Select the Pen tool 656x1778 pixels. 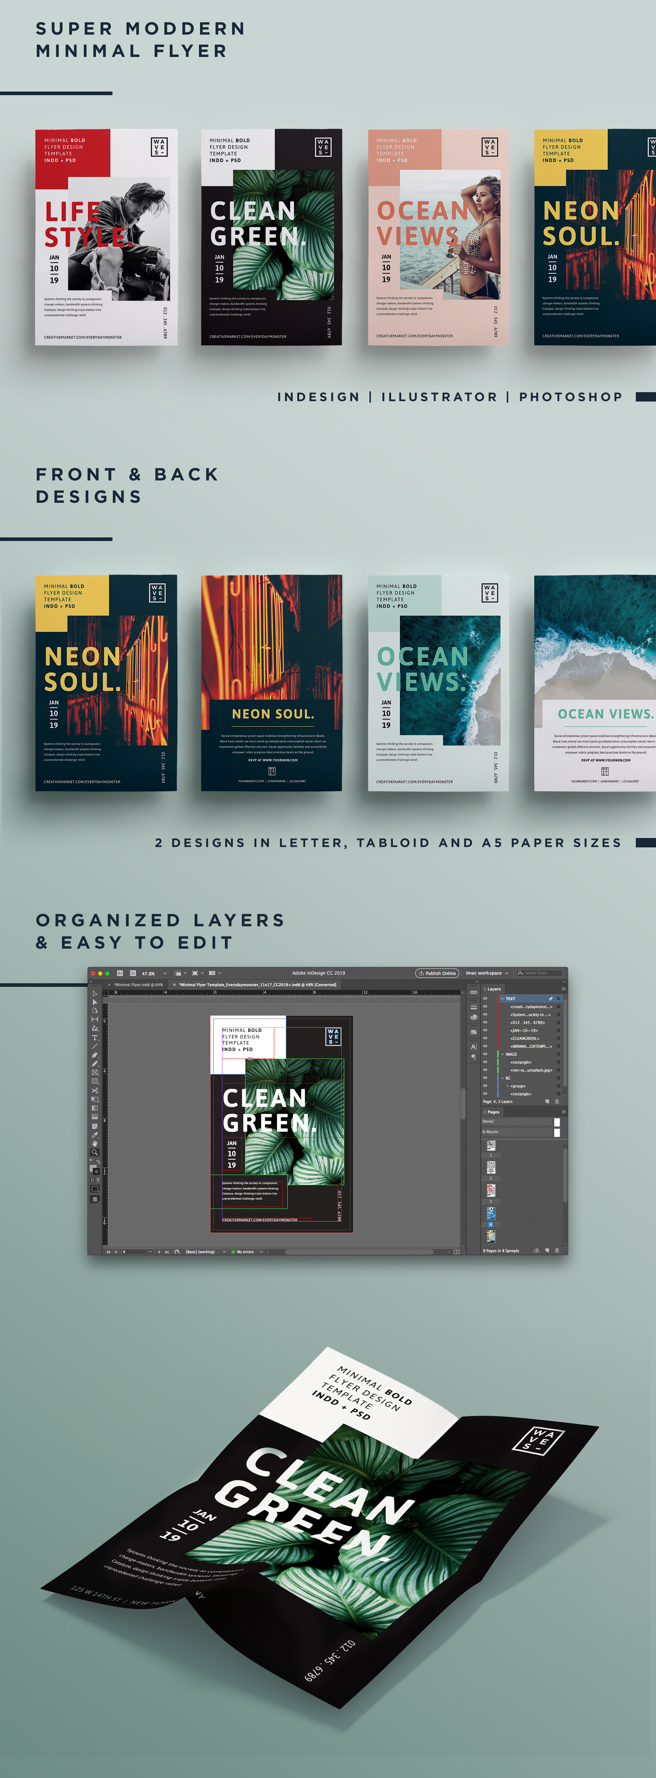[x=94, y=1055]
